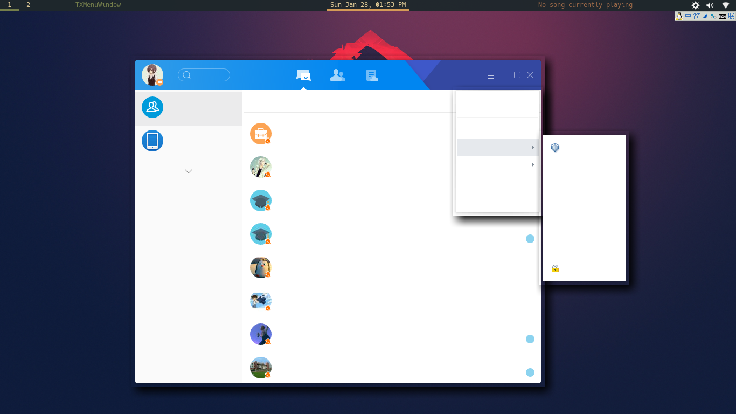Viewport: 736px width, 414px height.
Task: Open chat with campus building avatar
Action: coord(261,368)
